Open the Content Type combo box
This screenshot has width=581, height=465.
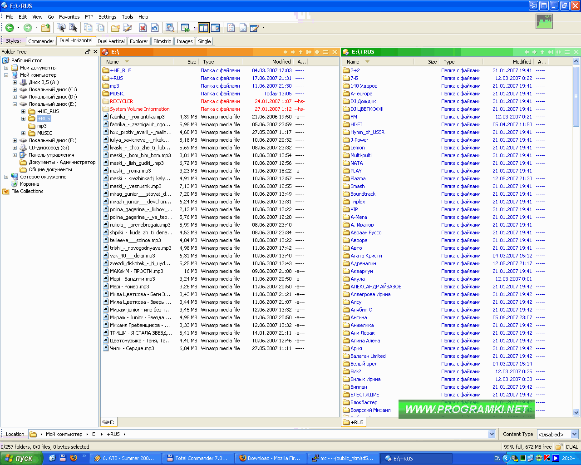558,434
